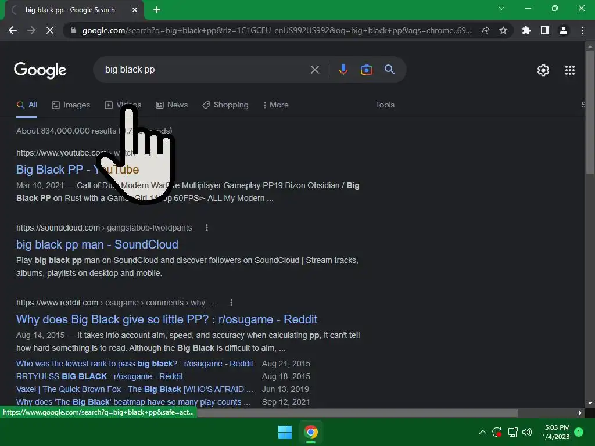Open options for the reddit.com result
Image resolution: width=595 pixels, height=446 pixels.
[x=231, y=303]
